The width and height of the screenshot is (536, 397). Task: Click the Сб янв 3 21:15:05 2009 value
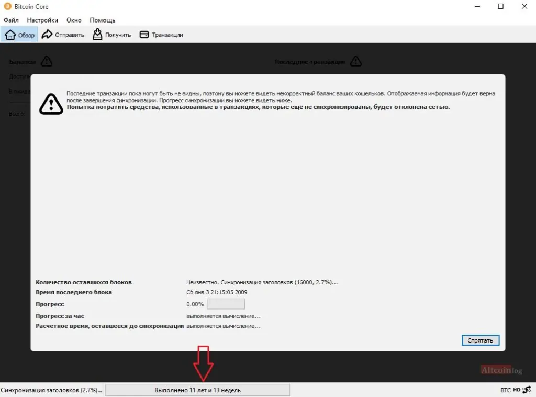click(217, 292)
